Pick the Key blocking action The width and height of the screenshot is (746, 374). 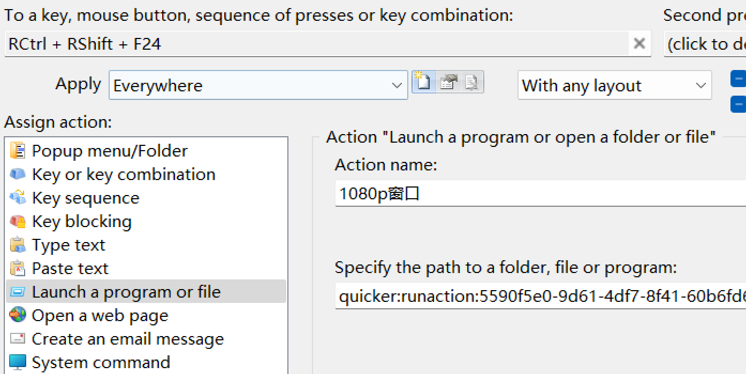(x=81, y=222)
